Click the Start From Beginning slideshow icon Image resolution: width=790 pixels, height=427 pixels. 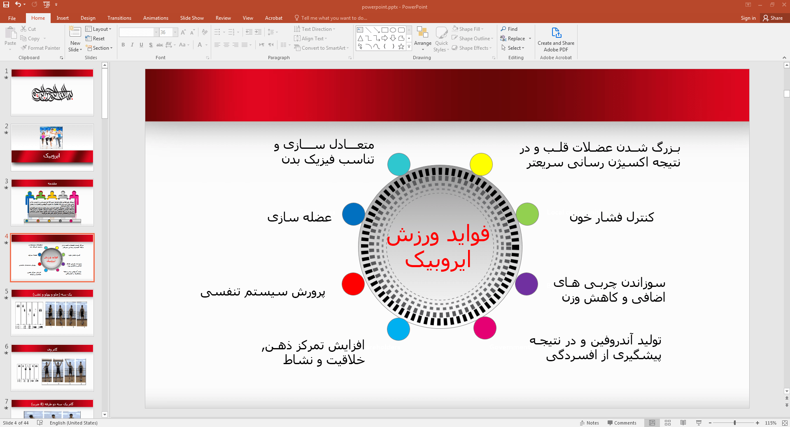(47, 5)
